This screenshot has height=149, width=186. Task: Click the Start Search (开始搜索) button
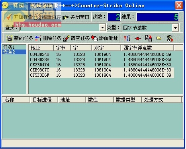tap(19, 17)
